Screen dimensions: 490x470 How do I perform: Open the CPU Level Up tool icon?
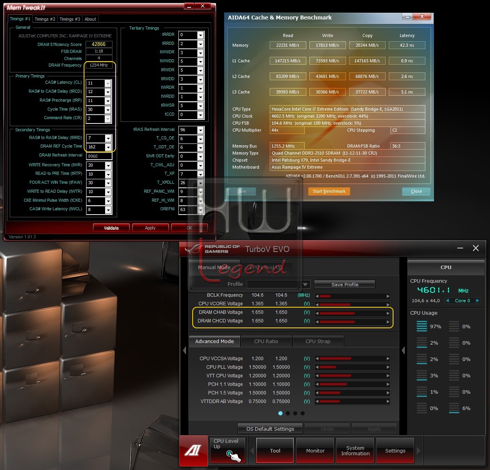[x=228, y=450]
